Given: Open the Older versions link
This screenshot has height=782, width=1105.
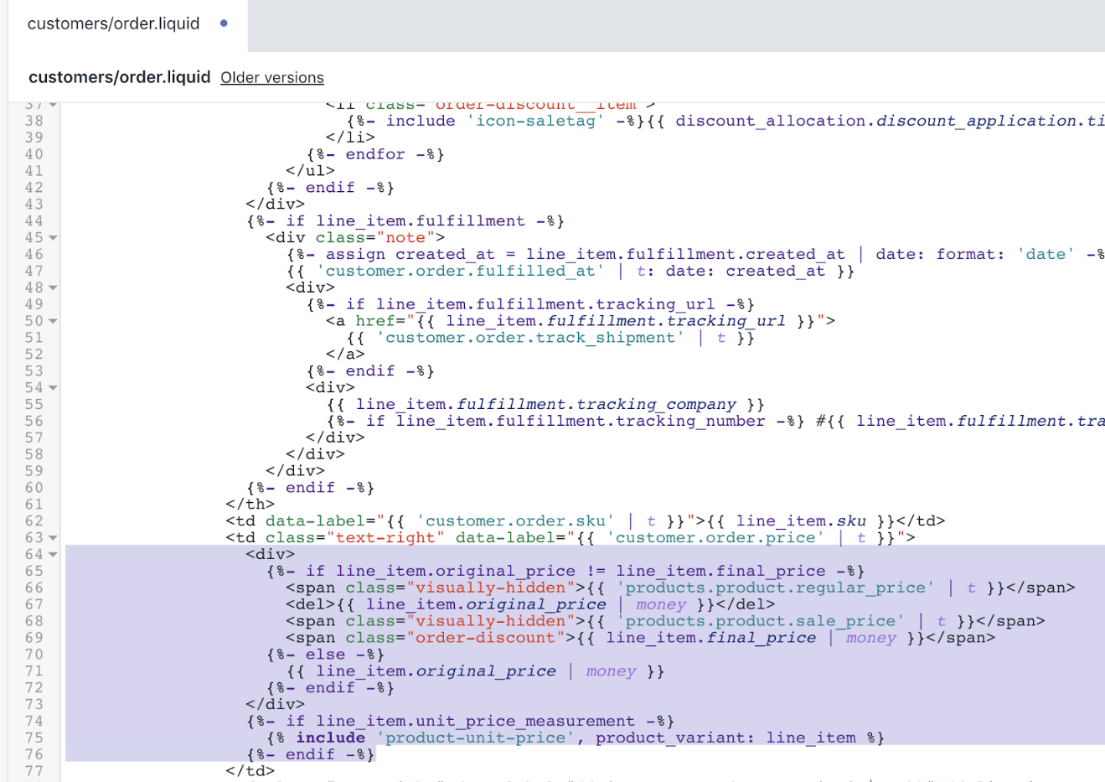Looking at the screenshot, I should 271,78.
